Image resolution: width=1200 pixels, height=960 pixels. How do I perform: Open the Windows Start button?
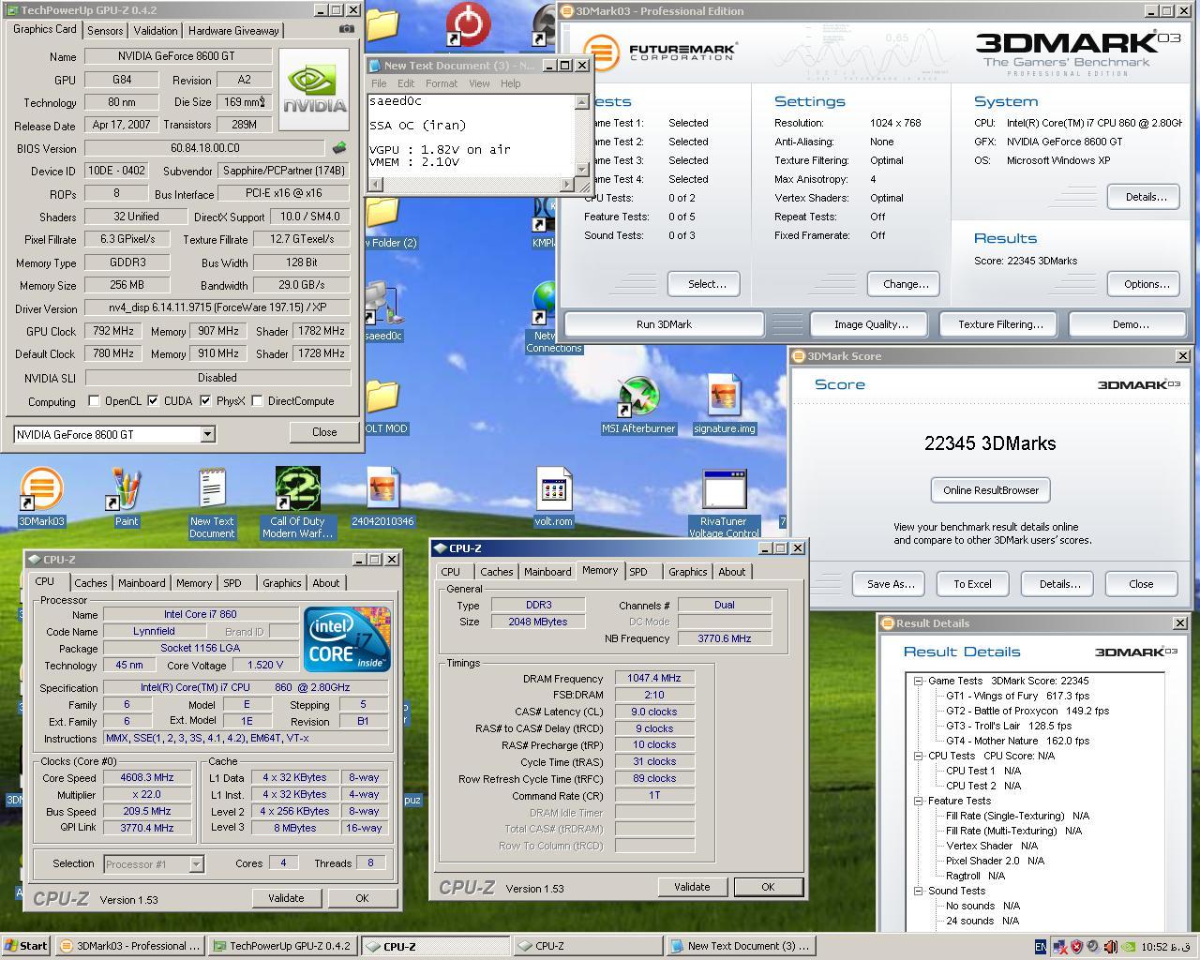click(x=26, y=946)
